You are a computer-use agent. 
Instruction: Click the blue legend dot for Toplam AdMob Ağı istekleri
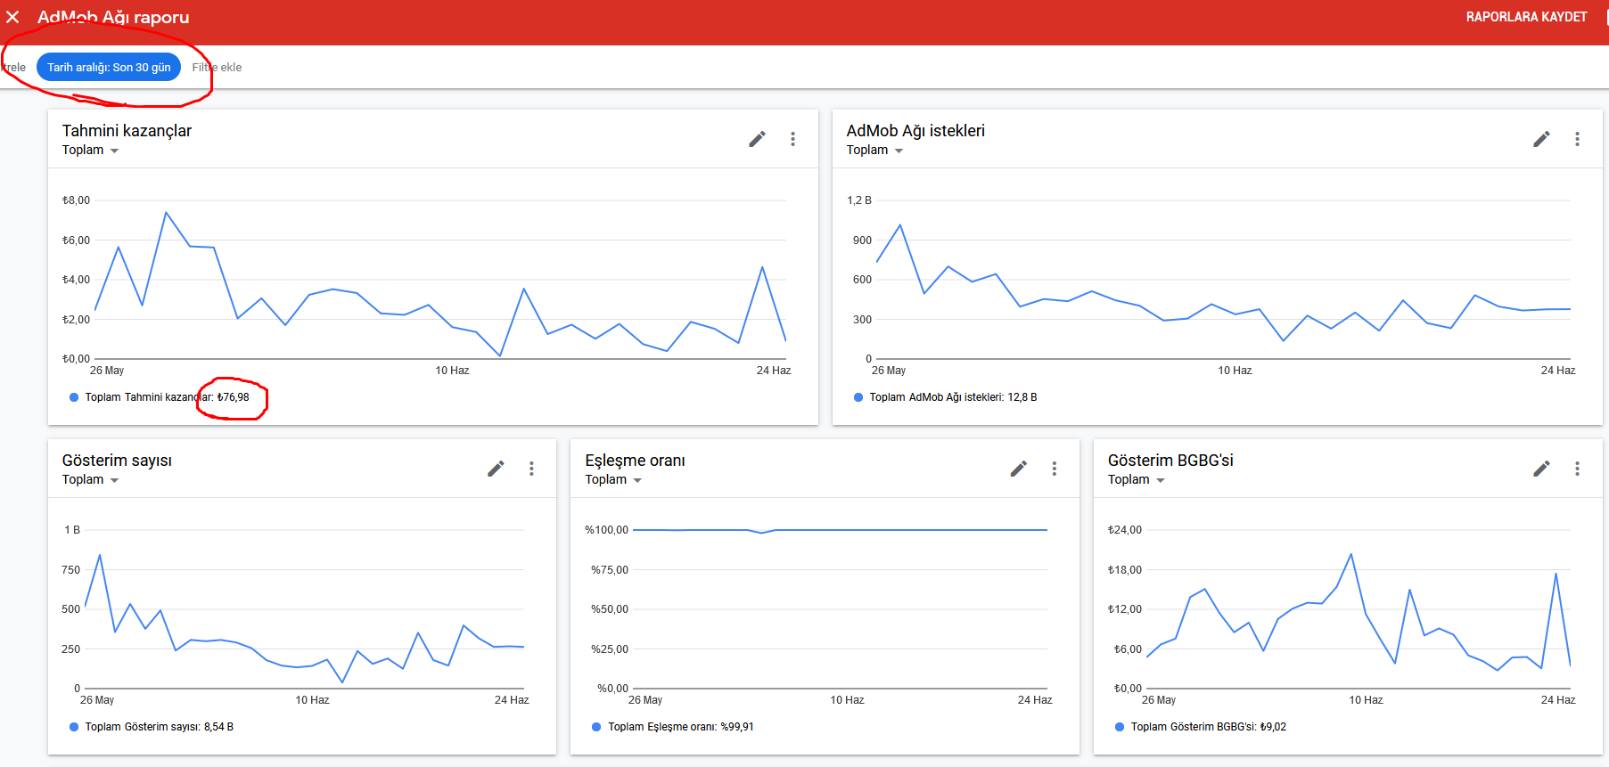pyautogui.click(x=858, y=397)
